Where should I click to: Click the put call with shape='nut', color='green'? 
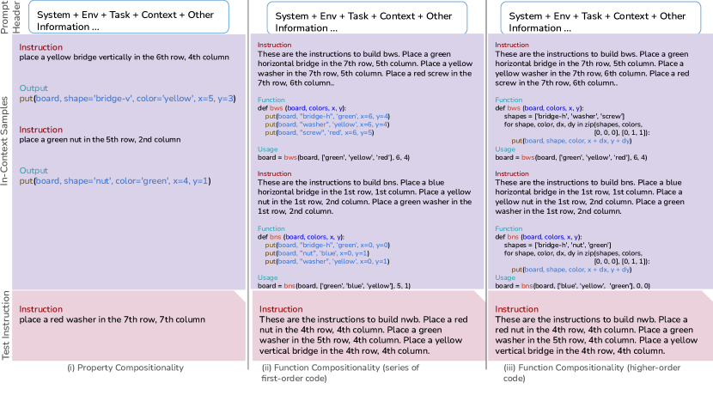click(x=115, y=181)
